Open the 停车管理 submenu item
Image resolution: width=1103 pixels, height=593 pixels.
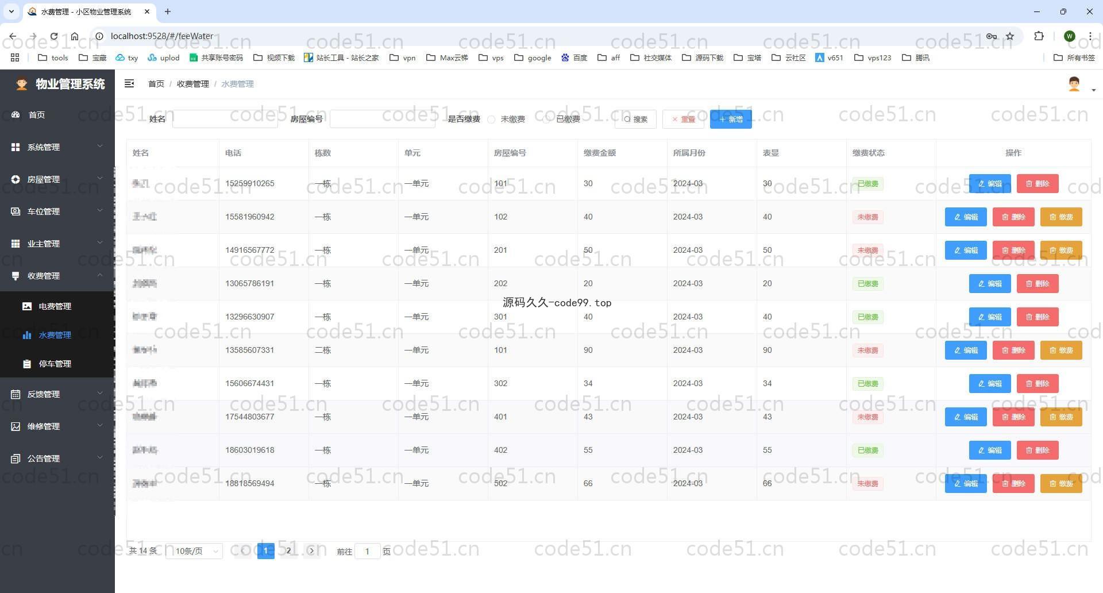pos(55,364)
